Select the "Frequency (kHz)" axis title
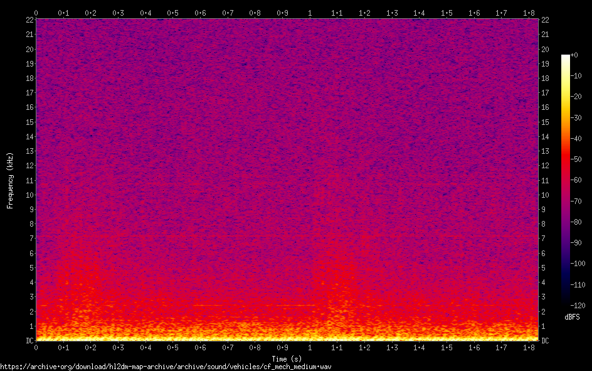 tap(10, 180)
